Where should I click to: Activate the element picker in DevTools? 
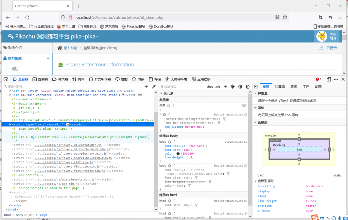[x=6, y=79]
